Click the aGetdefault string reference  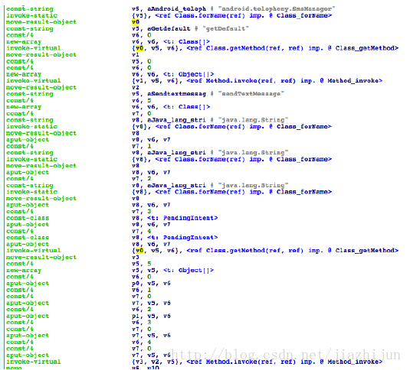pos(169,29)
